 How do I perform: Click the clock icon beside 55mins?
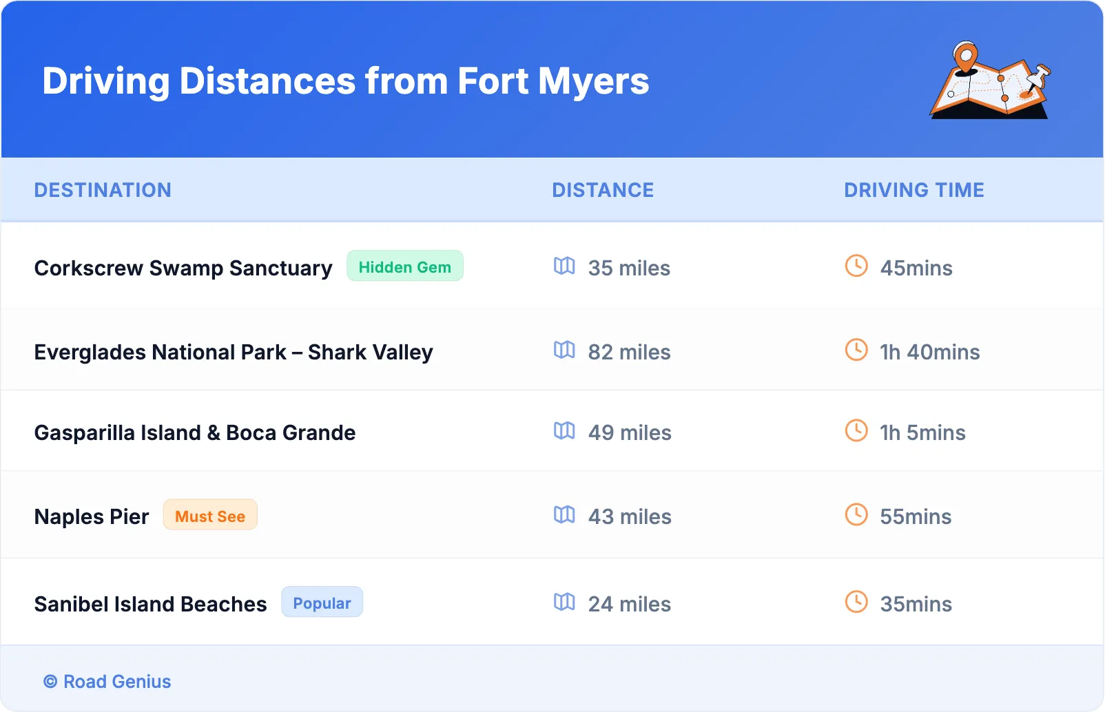(856, 514)
